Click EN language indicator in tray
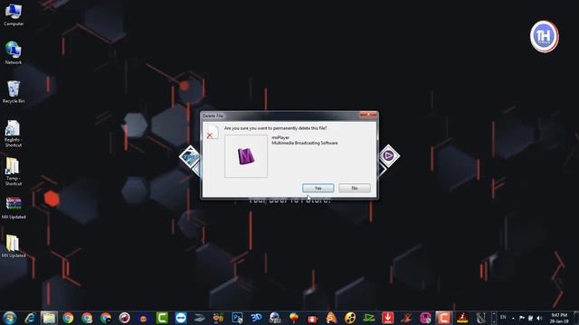 [x=503, y=317]
